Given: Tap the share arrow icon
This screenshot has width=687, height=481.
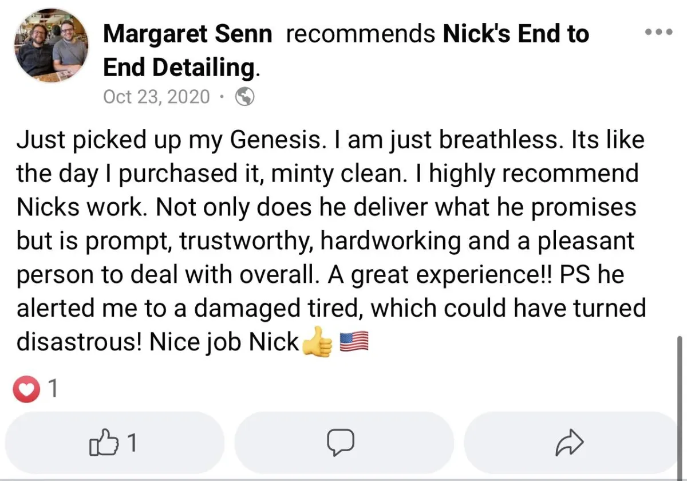Looking at the screenshot, I should point(570,443).
